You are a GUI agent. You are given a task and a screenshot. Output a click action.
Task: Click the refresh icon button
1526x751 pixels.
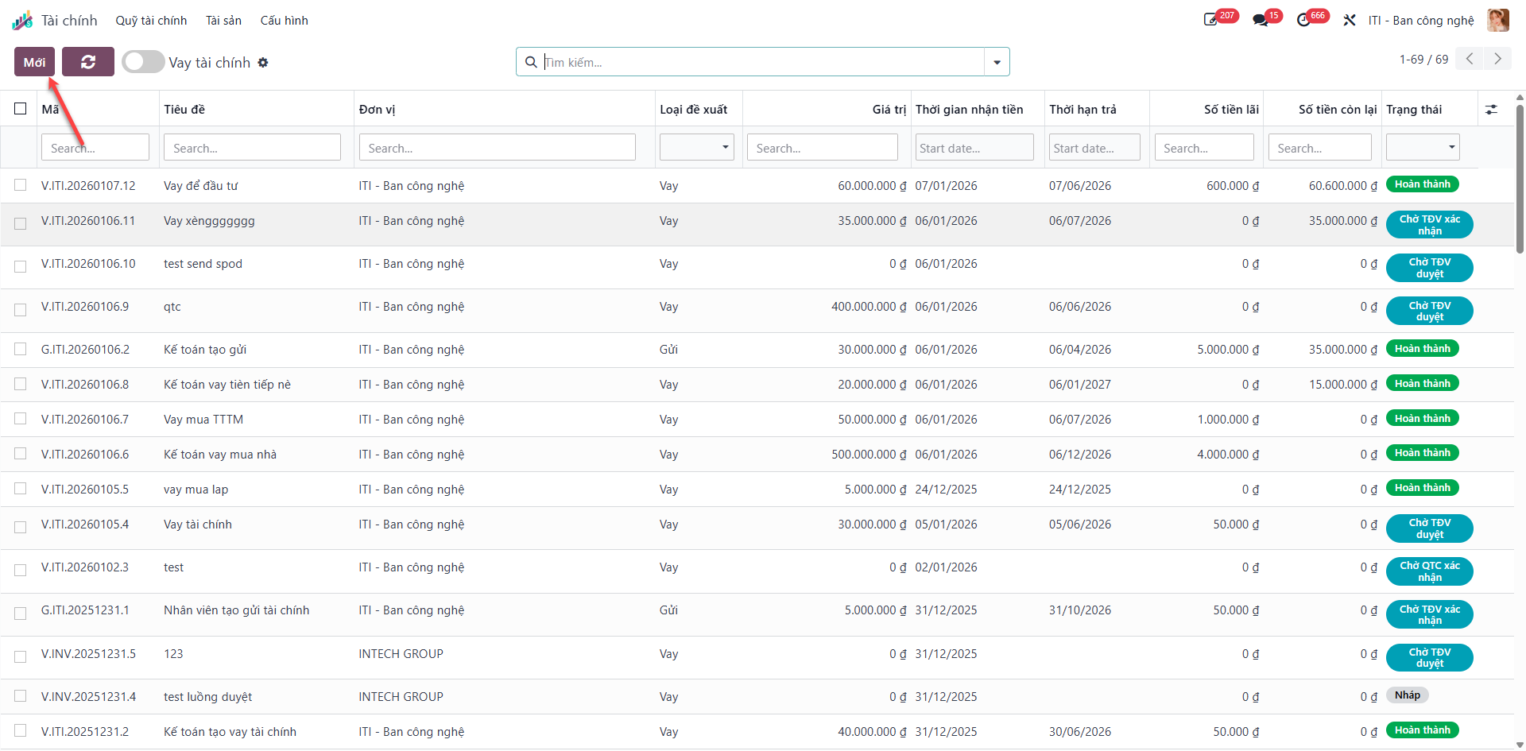(x=88, y=62)
